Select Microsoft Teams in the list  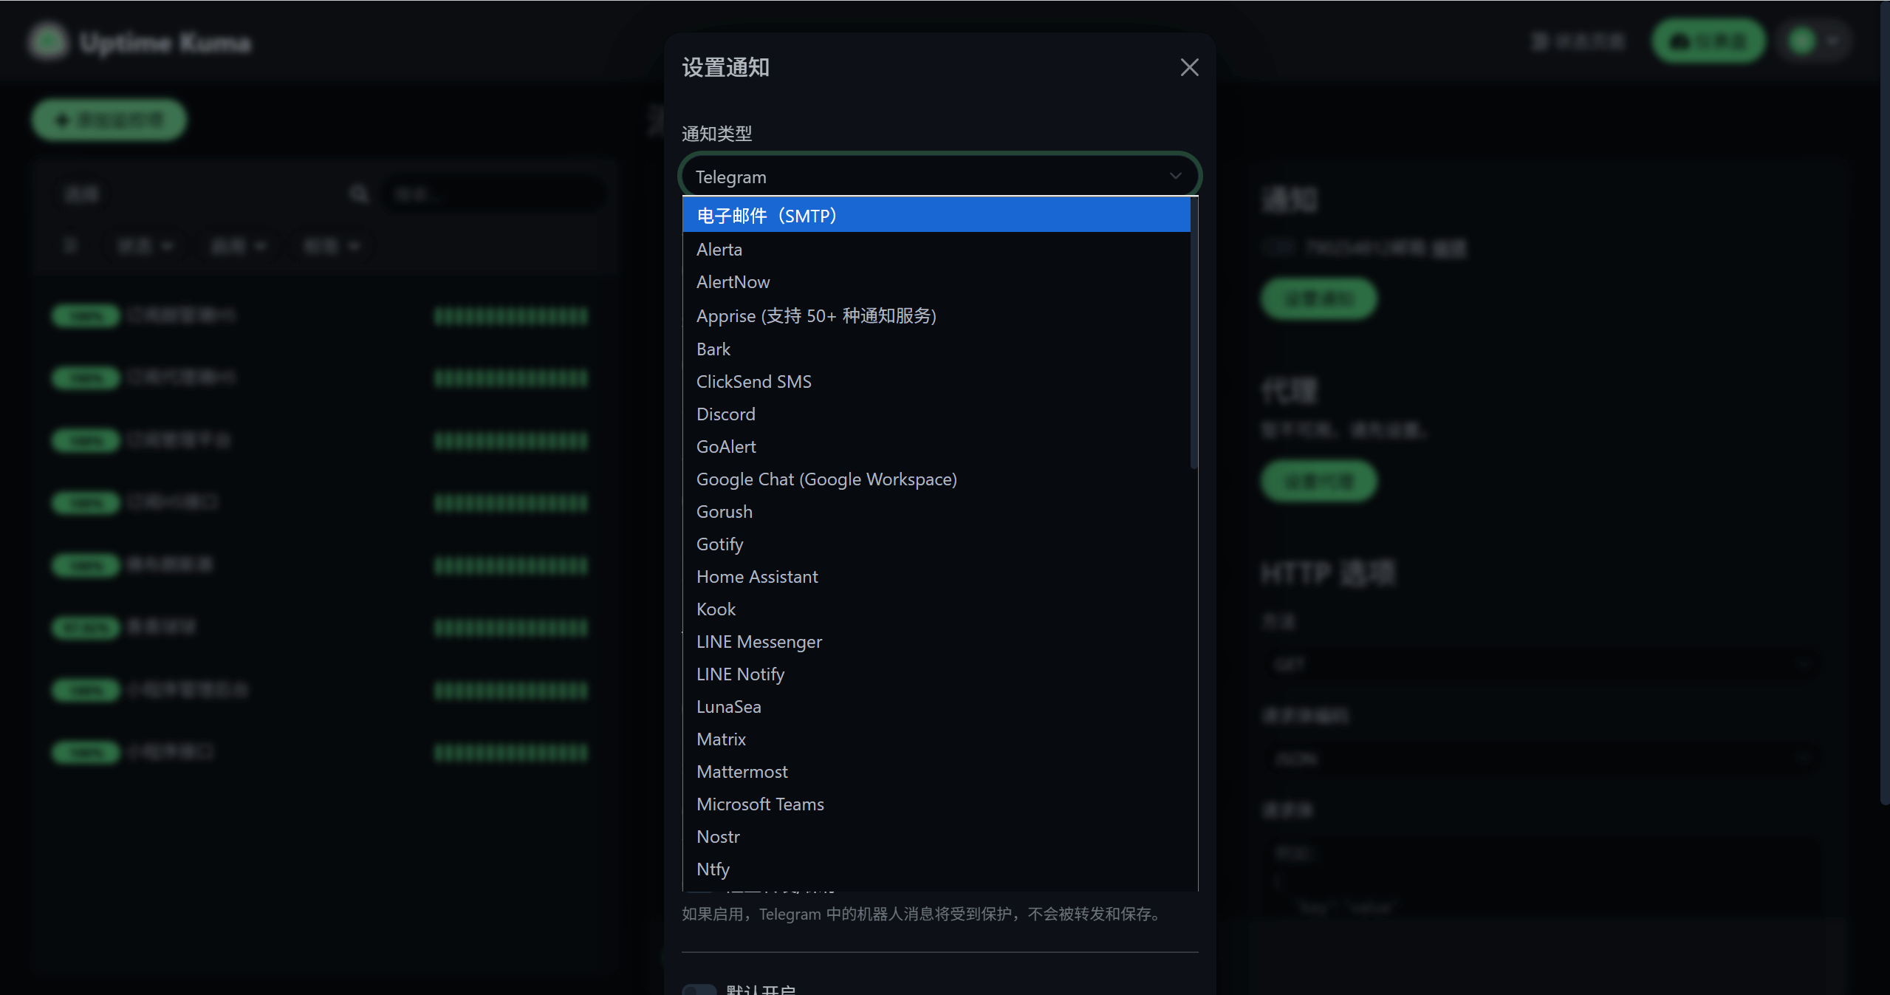(x=759, y=804)
